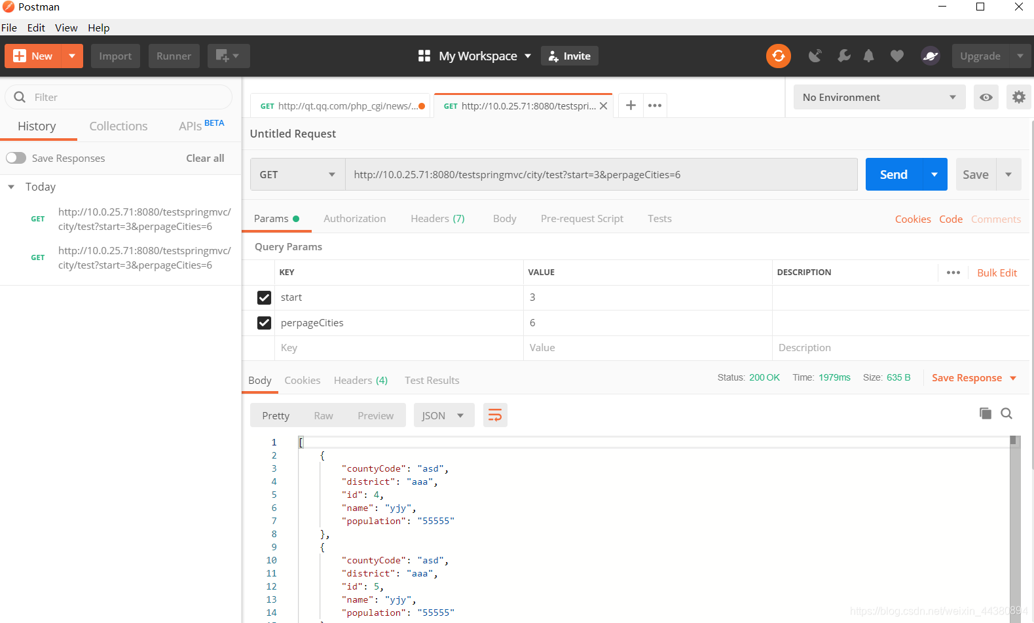
Task: Open the Send button dropdown arrow
Action: click(934, 174)
